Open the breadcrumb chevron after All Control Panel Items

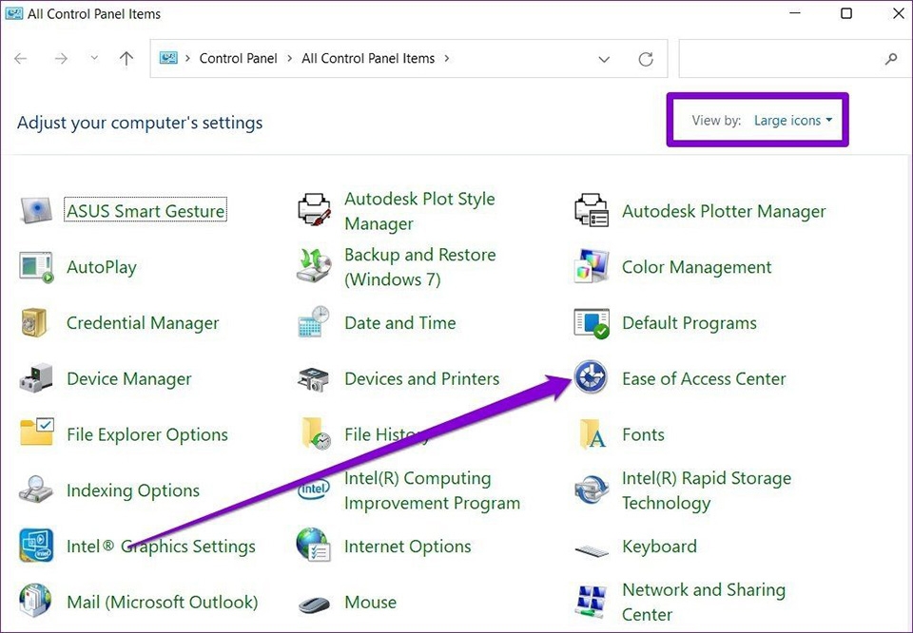[446, 58]
